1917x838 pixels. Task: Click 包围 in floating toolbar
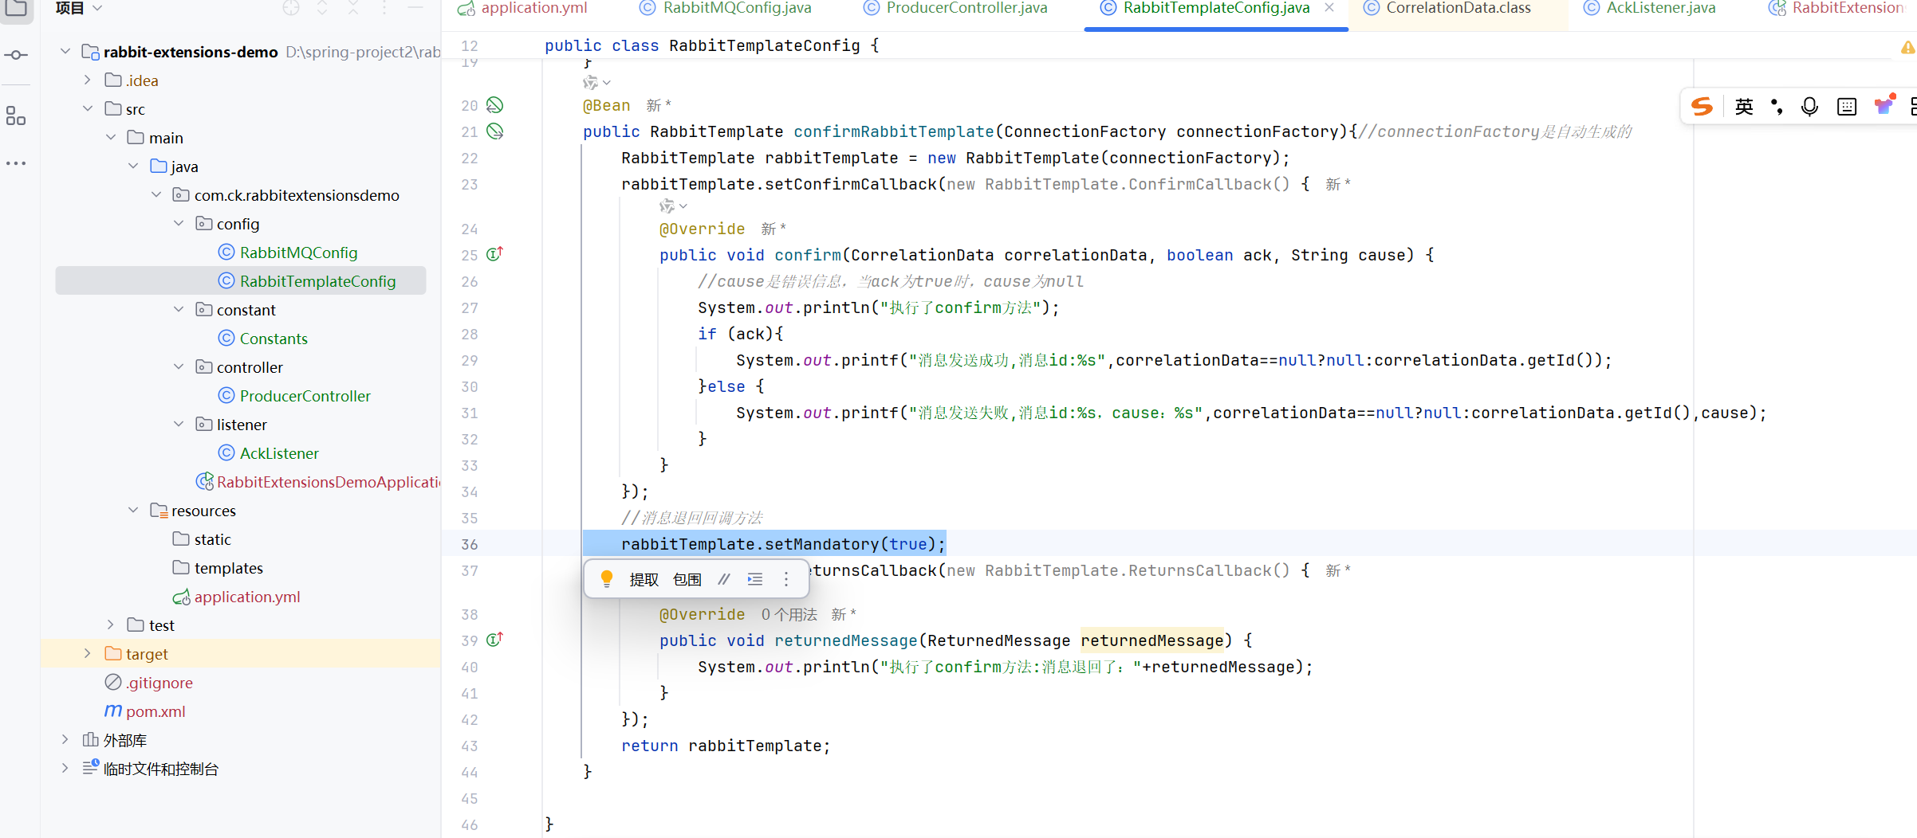tap(687, 579)
